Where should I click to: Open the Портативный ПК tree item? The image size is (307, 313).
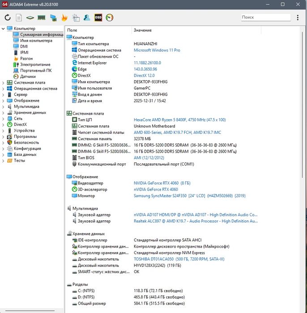coord(33,70)
